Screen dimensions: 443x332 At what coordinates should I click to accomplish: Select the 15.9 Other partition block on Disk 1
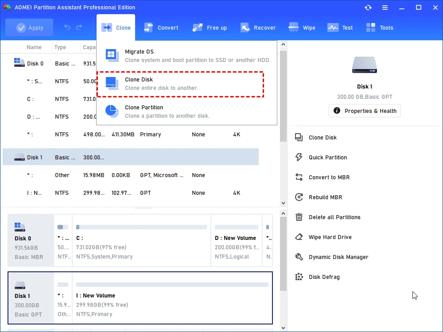63,298
